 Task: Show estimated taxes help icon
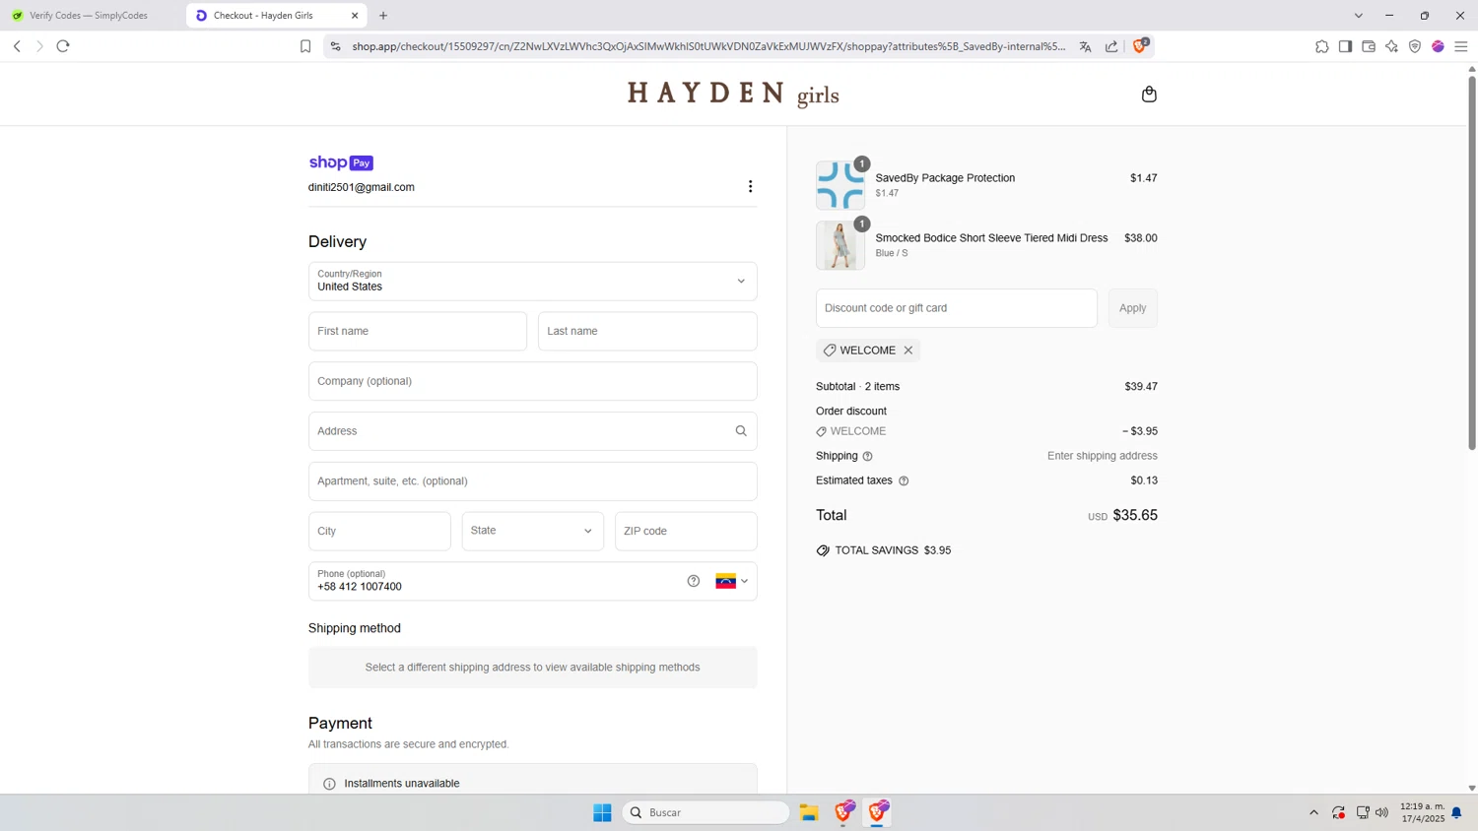pos(904,481)
